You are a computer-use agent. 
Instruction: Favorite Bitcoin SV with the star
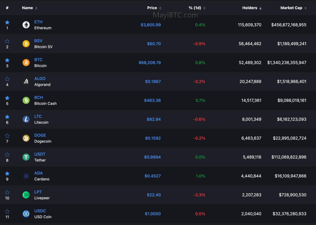7,41
